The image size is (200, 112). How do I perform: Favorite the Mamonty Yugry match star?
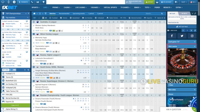[x=34, y=43]
